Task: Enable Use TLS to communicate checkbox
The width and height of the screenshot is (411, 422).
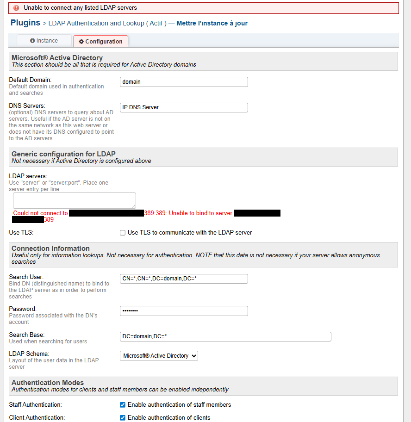Action: tap(123, 233)
